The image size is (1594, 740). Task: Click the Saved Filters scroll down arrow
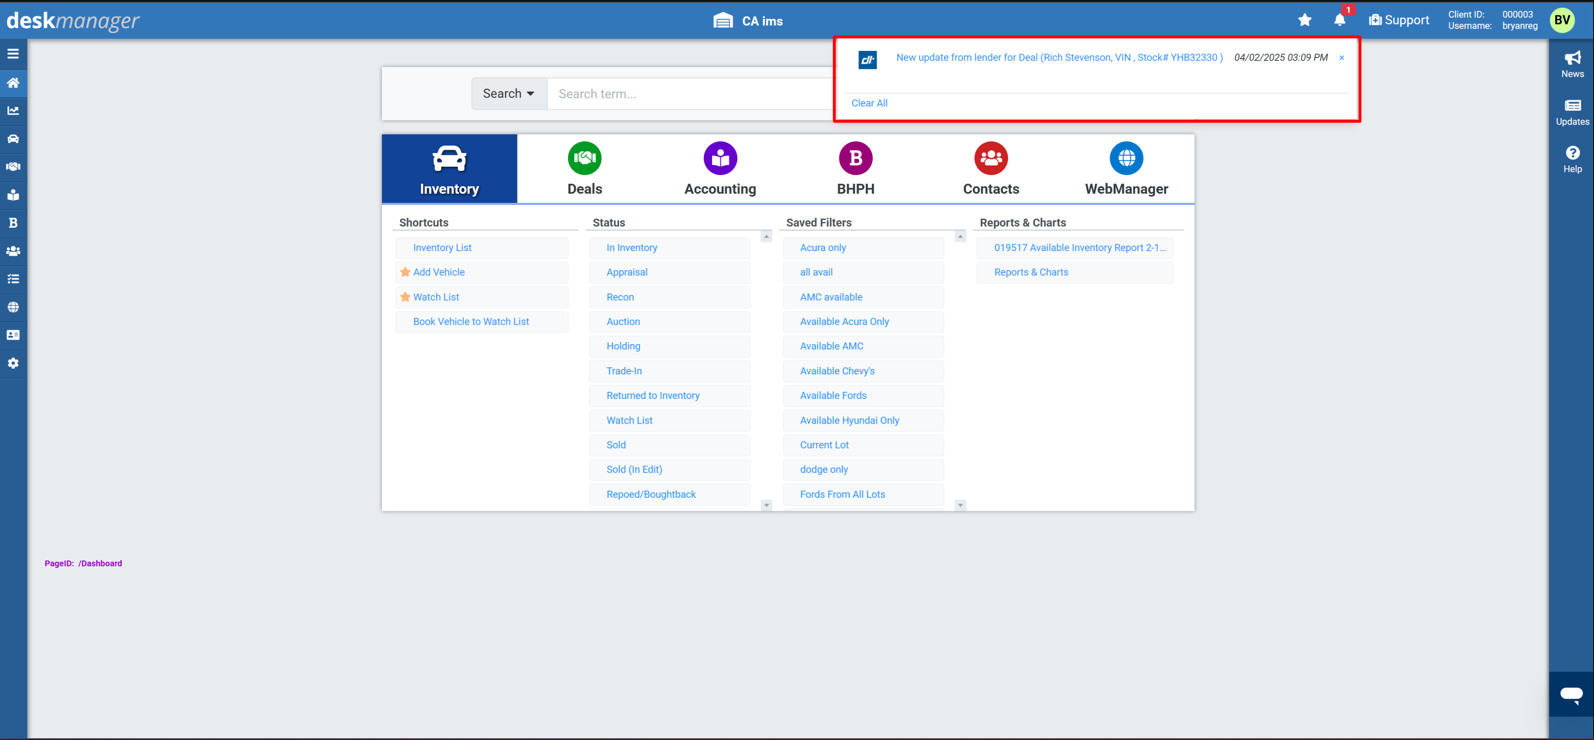click(x=960, y=506)
